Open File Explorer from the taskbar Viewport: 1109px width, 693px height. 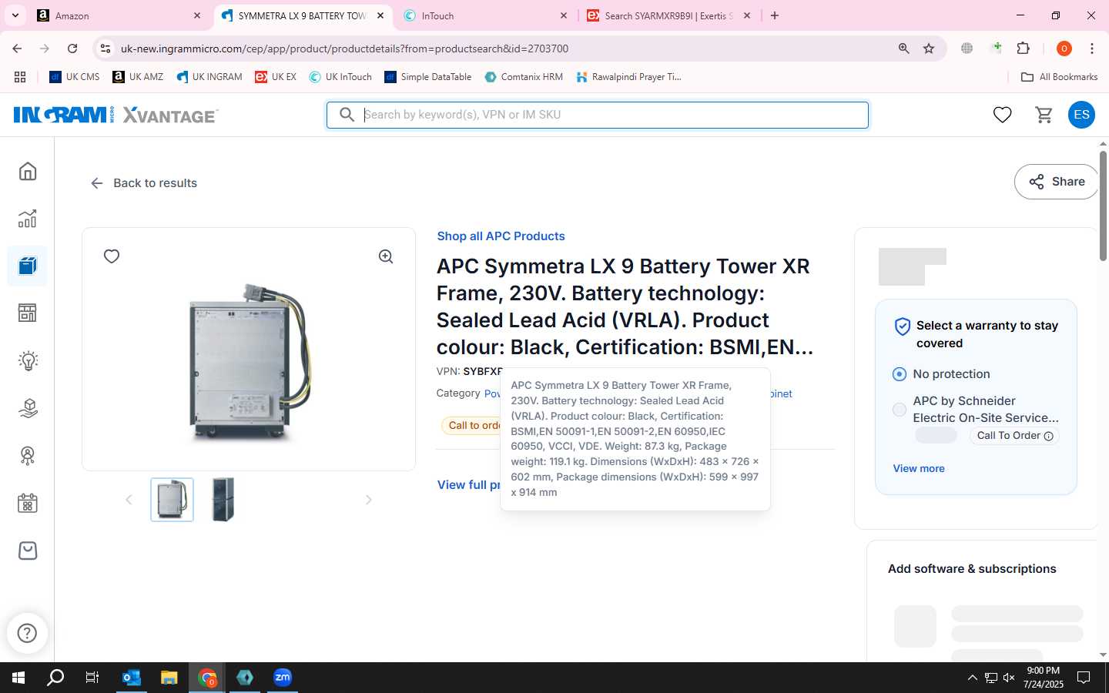pyautogui.click(x=169, y=678)
